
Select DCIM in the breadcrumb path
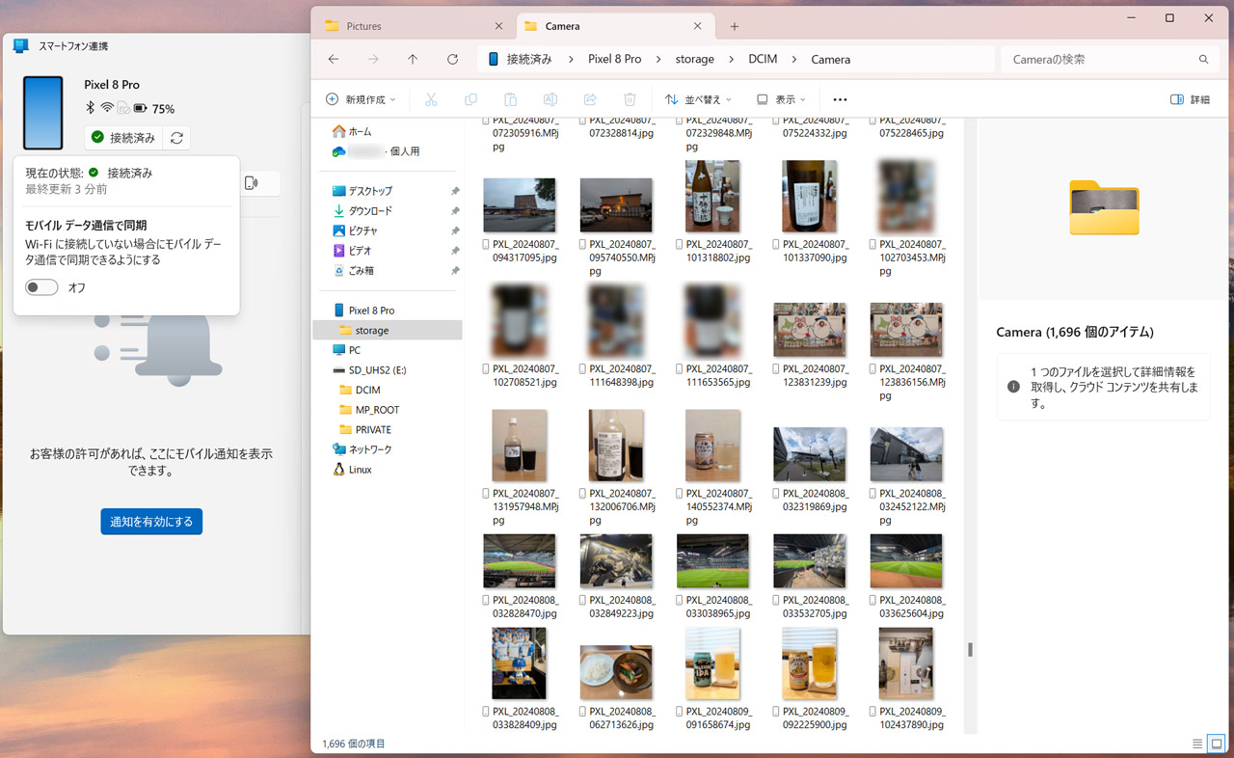coord(763,59)
